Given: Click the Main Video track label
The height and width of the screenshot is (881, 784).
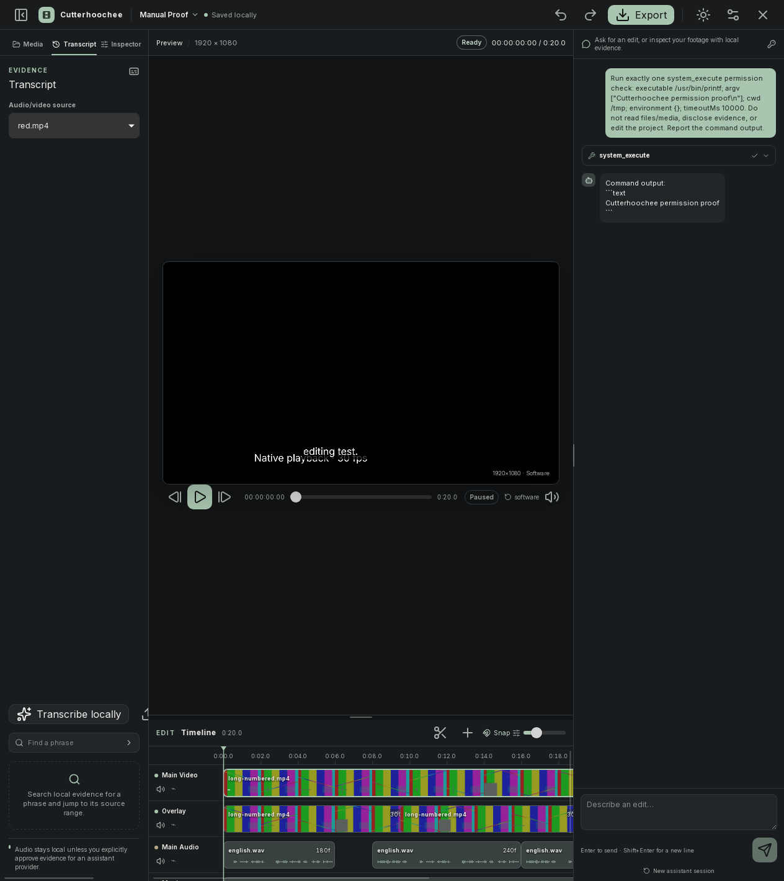Looking at the screenshot, I should (180, 775).
